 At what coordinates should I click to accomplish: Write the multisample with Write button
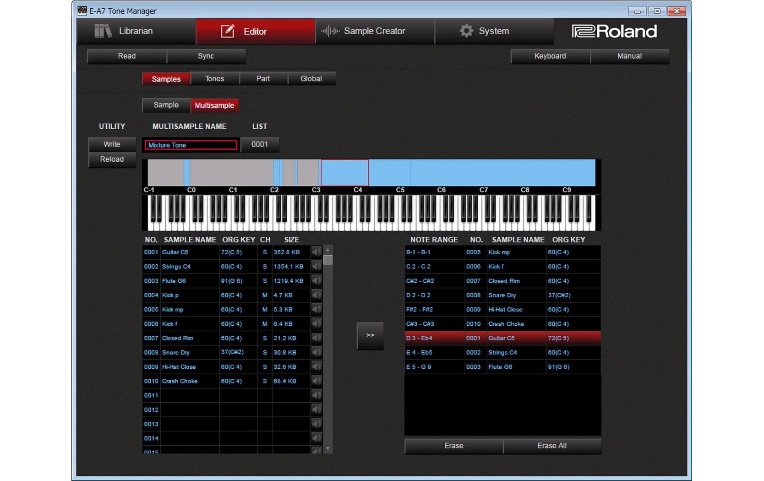click(112, 144)
